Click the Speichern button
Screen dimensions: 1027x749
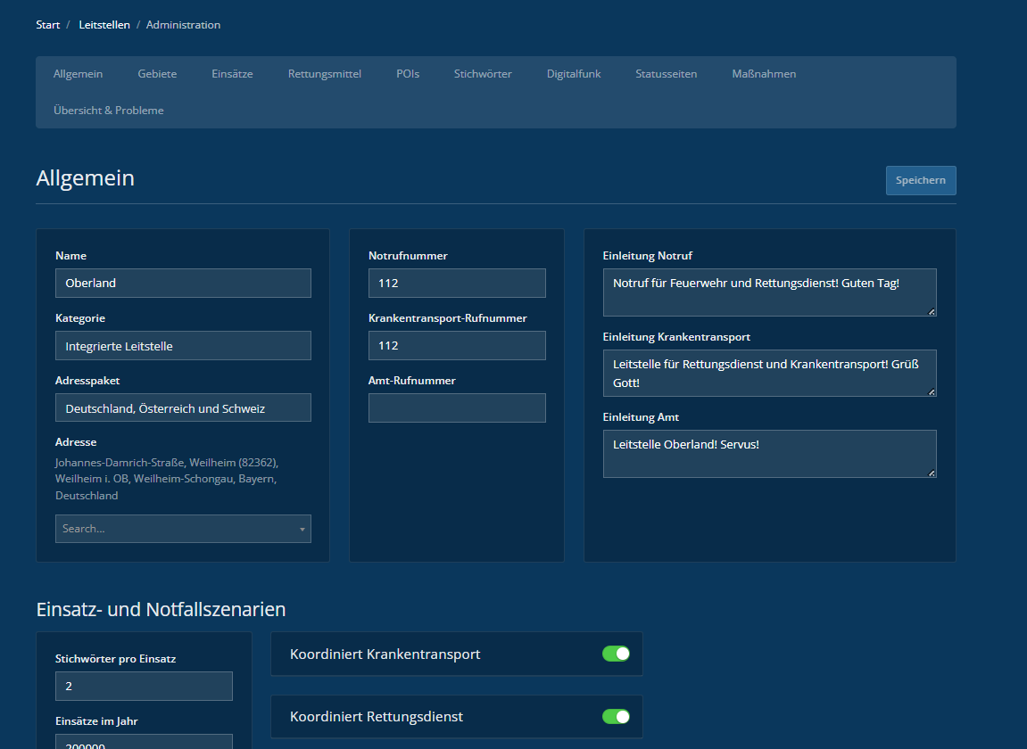tap(920, 180)
